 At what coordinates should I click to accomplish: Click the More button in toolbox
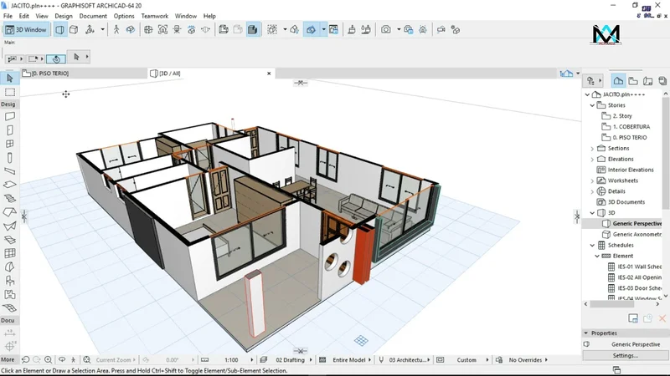(8, 359)
